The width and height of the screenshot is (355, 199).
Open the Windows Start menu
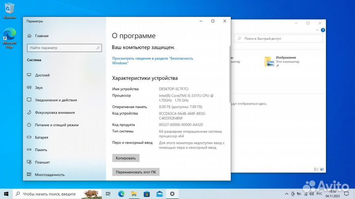point(6,194)
